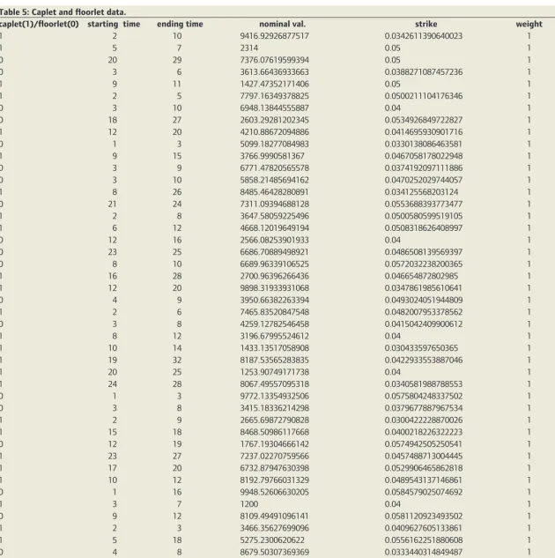Screen dimensions: 555x558
Task: Select nominal value 7311.09394688128
Action: pos(275,205)
